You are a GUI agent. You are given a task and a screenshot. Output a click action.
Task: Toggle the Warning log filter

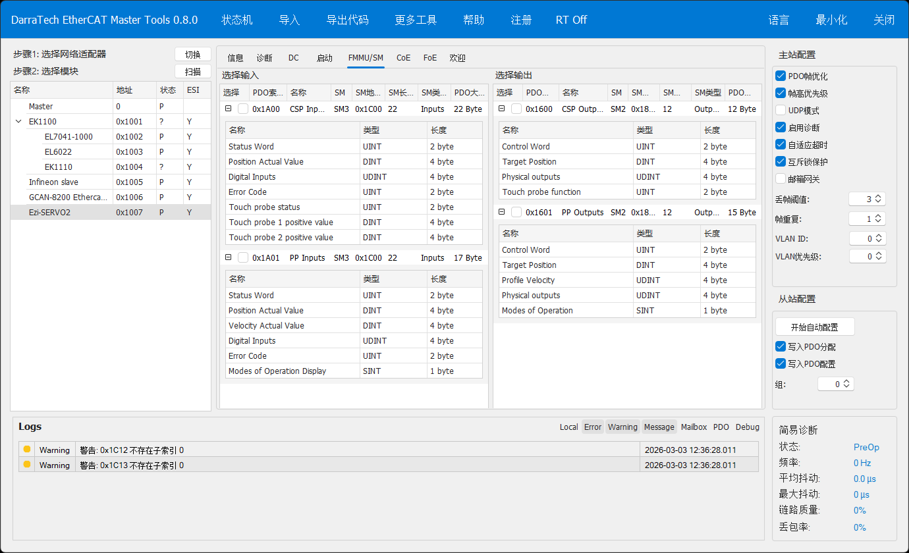click(x=622, y=427)
